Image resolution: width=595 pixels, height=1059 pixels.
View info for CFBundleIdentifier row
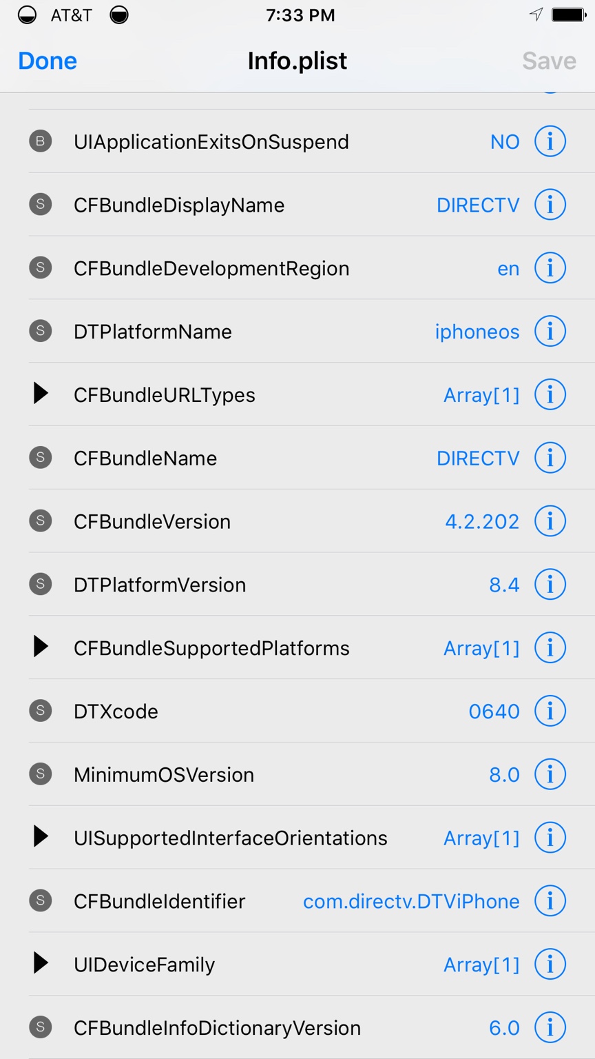[550, 901]
